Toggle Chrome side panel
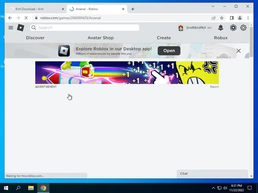 [x=232, y=18]
